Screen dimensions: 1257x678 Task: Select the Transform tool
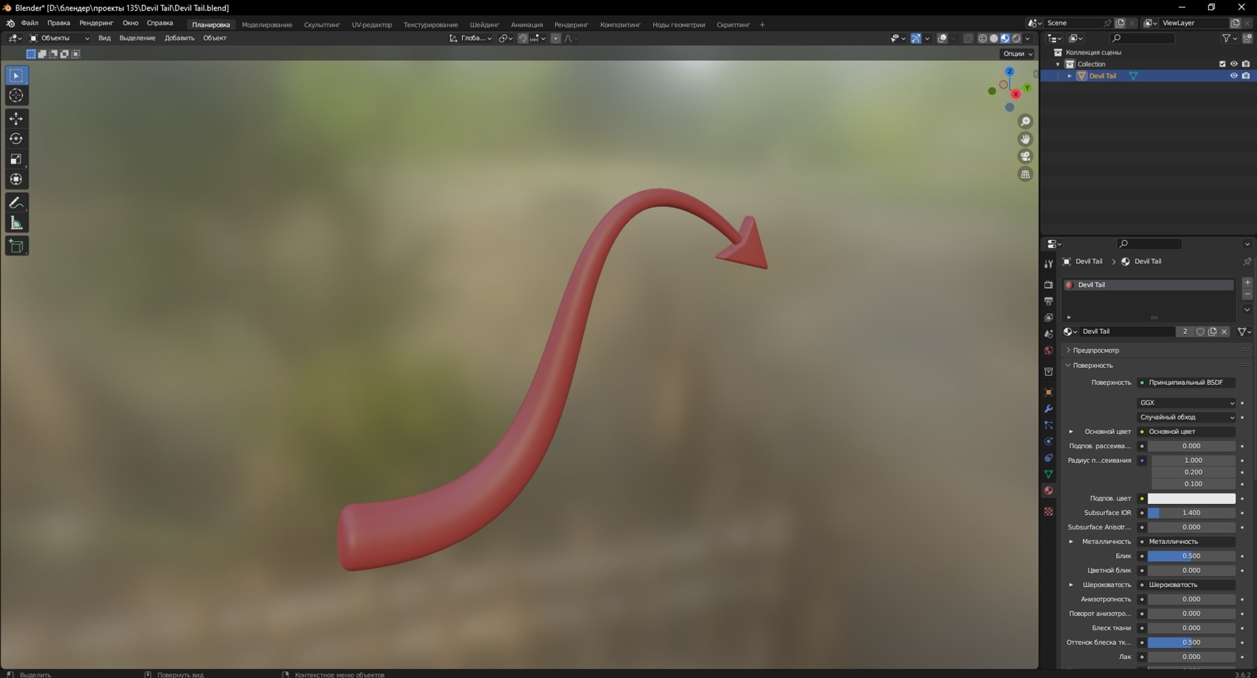coord(16,179)
